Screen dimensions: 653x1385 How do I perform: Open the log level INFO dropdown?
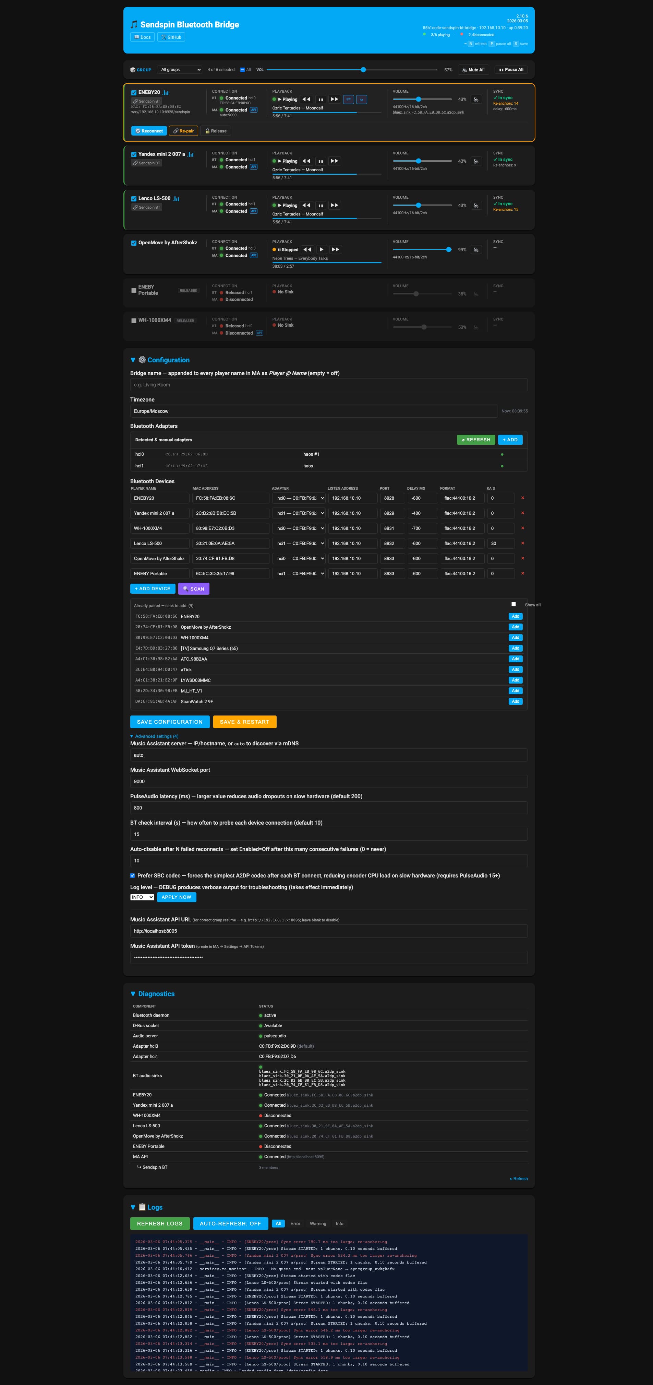[142, 897]
